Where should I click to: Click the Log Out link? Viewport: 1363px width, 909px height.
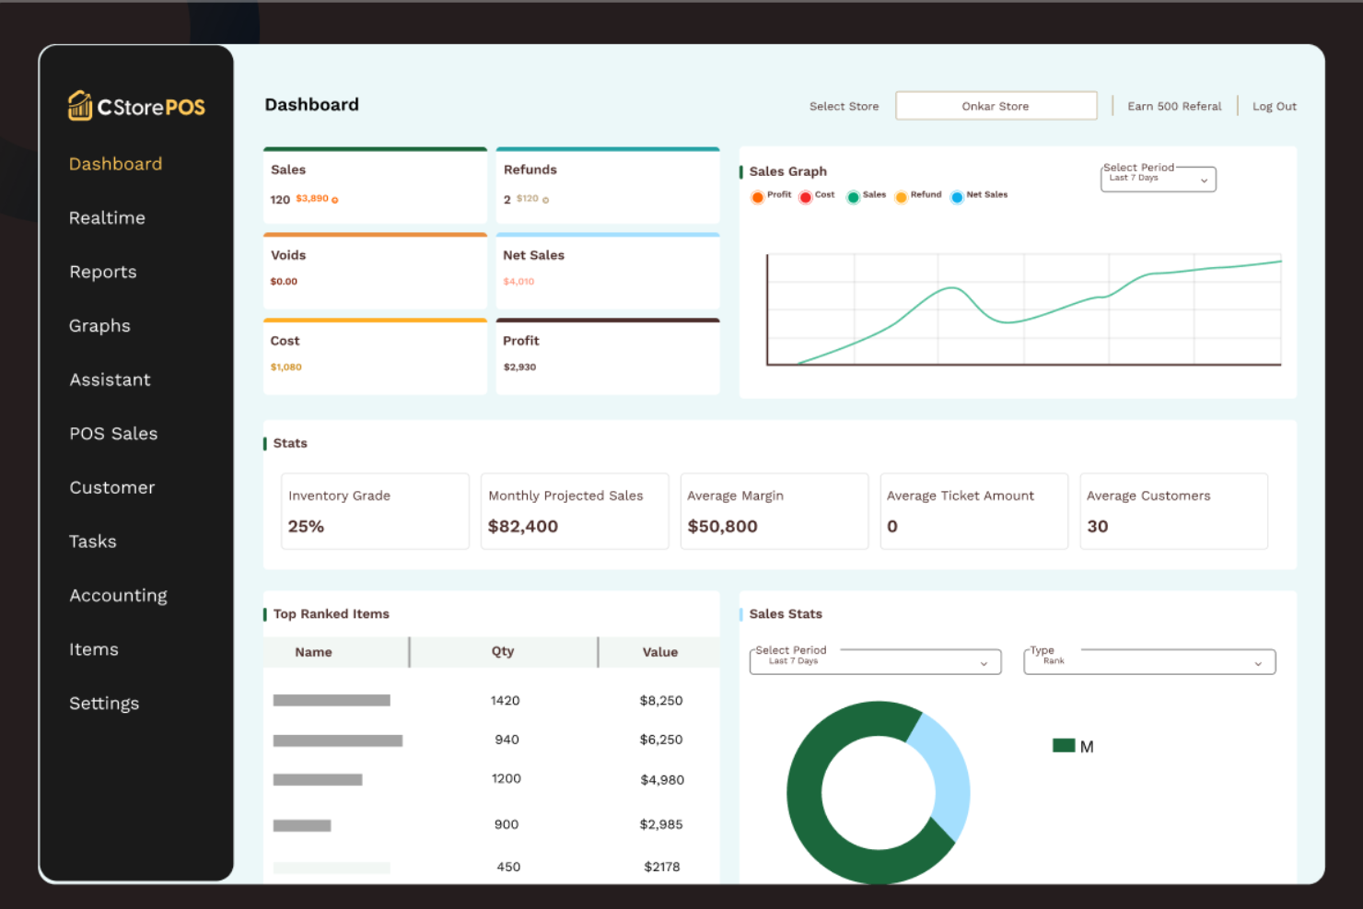click(1274, 107)
